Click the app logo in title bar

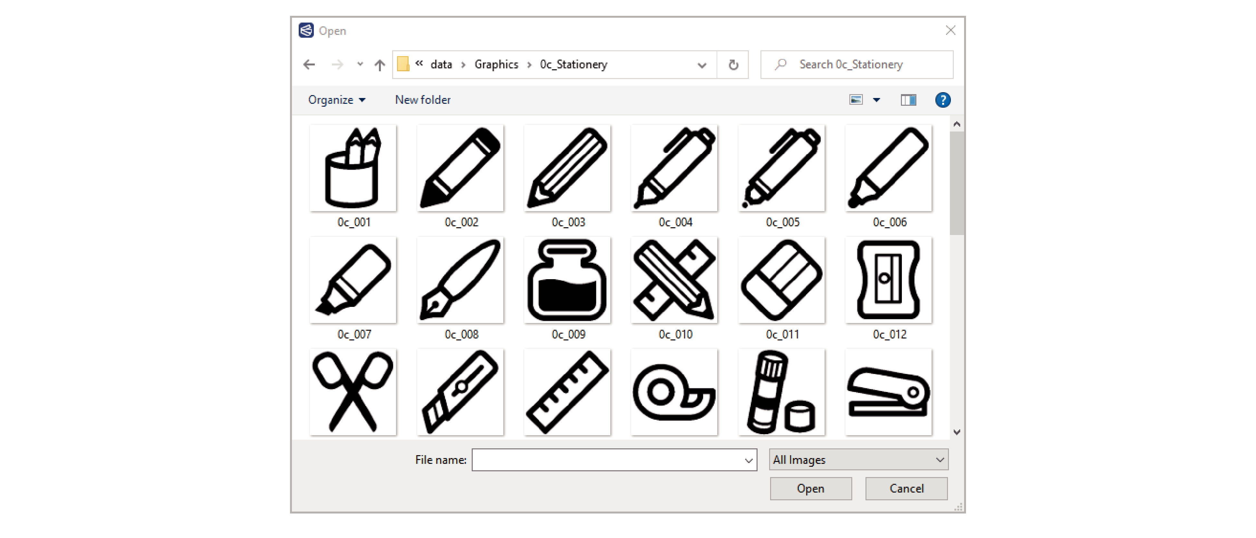point(306,30)
